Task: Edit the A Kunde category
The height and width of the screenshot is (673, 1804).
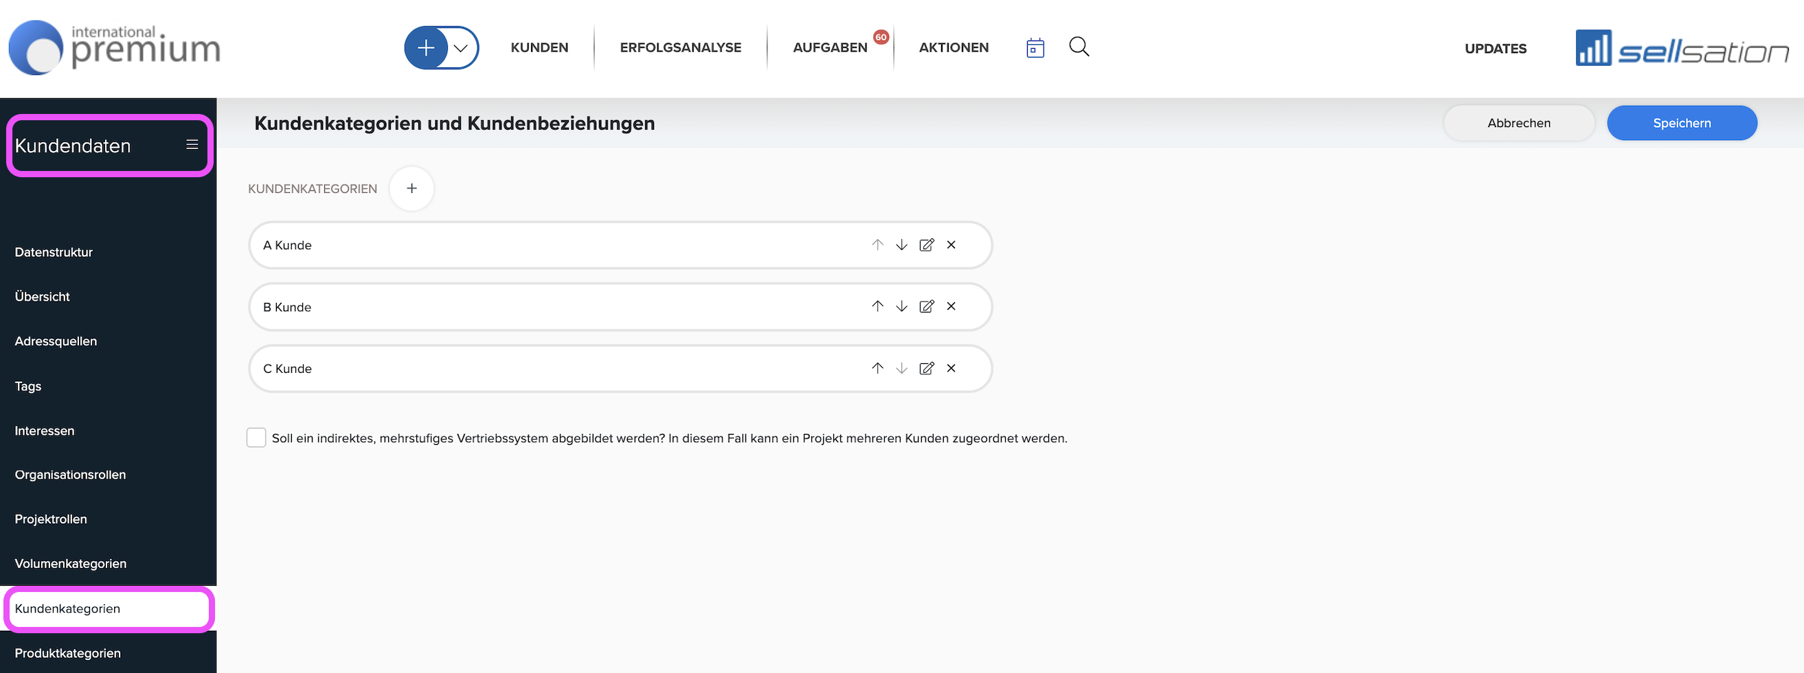Action: point(927,244)
